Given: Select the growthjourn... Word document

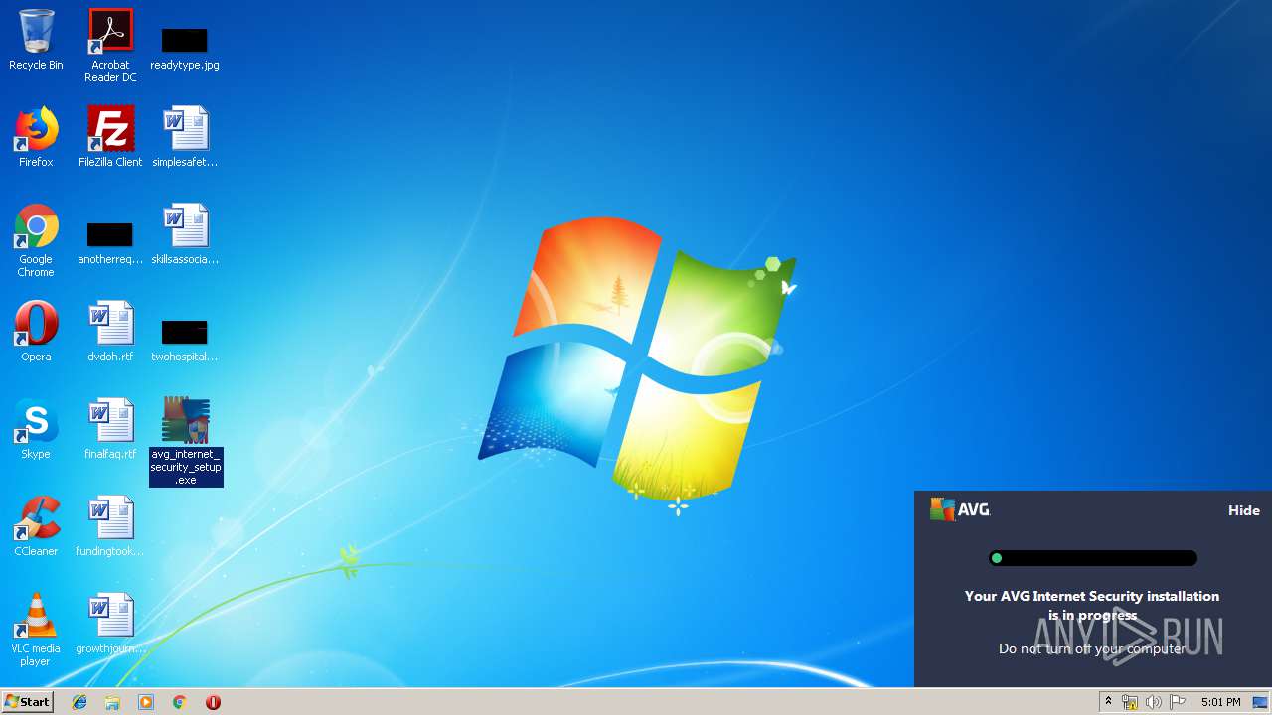Looking at the screenshot, I should tap(110, 624).
